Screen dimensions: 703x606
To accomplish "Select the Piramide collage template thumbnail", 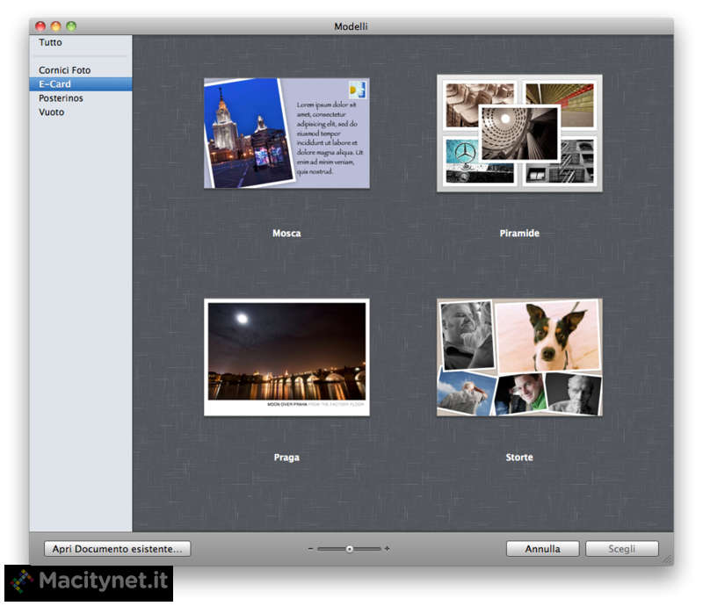I will pos(519,133).
